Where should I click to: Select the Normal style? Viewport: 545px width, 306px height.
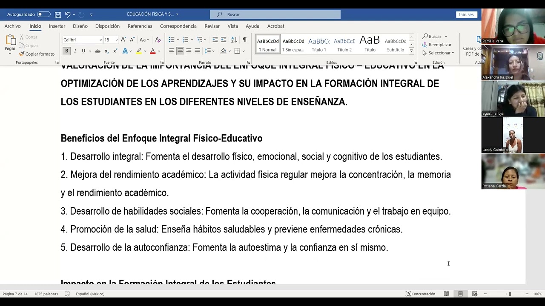tap(268, 44)
